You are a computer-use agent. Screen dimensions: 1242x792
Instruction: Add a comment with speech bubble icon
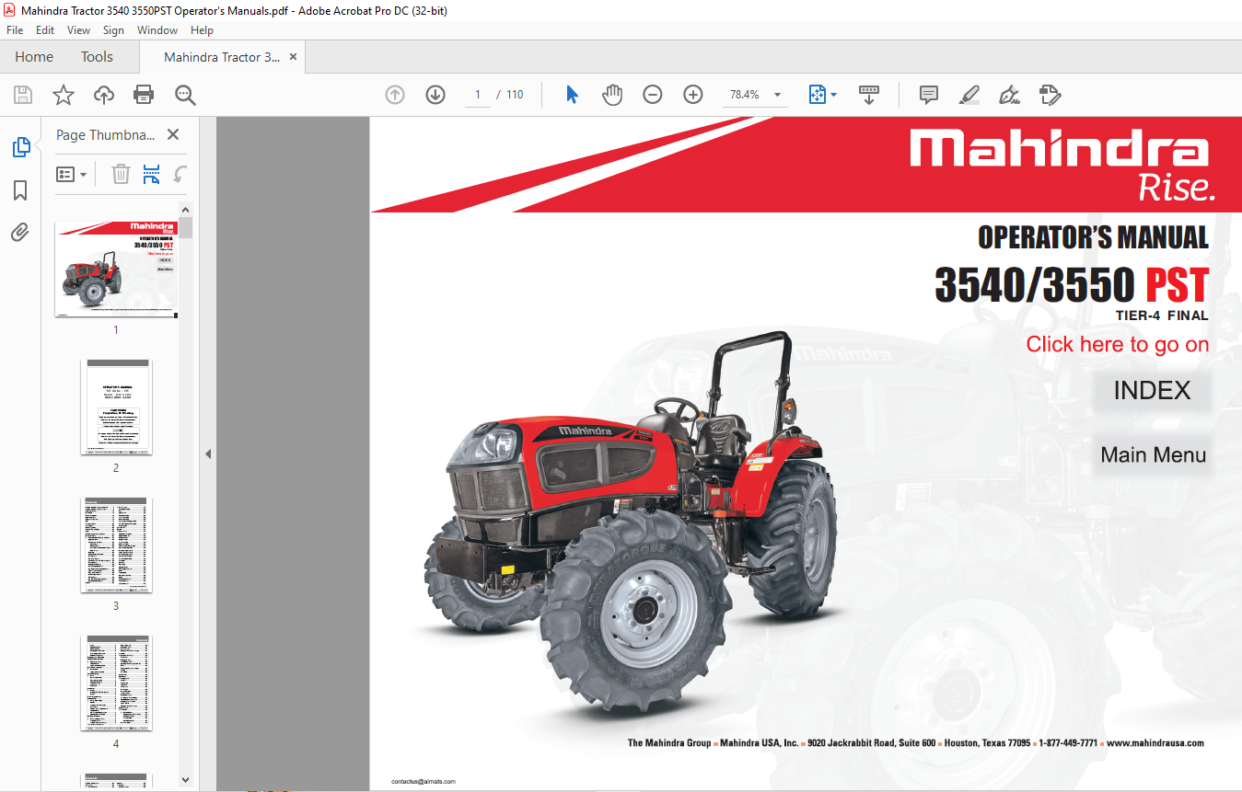click(x=929, y=95)
